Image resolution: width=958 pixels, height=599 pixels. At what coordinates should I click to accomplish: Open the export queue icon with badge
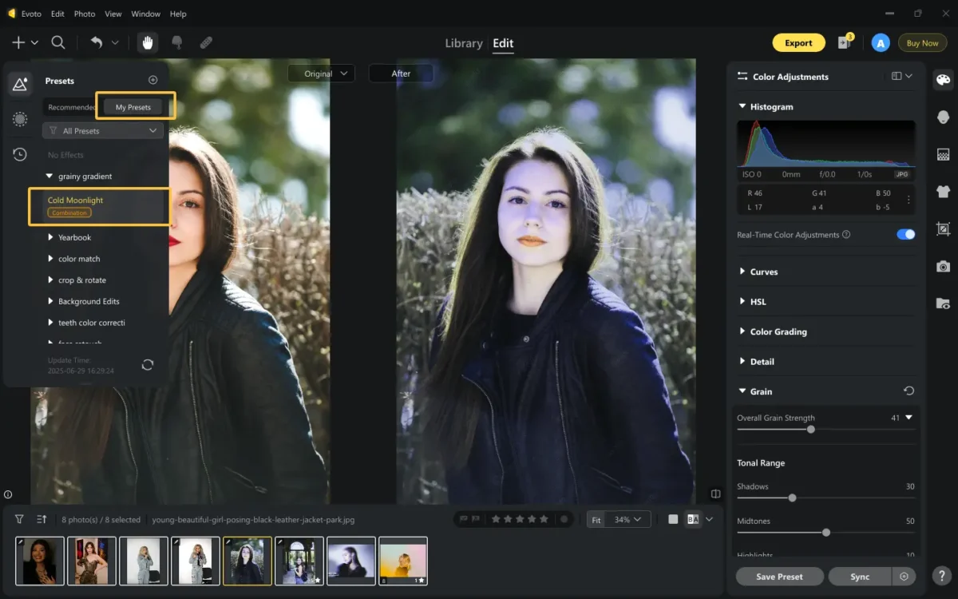click(x=845, y=43)
